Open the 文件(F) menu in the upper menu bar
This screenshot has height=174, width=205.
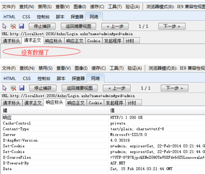point(9,7)
